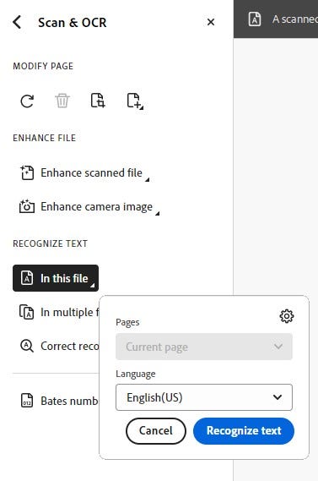Click the scanned document tab icon

(x=255, y=19)
